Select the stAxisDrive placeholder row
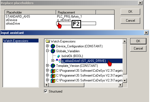The height and width of the screenshot is (102, 150). [13, 24]
